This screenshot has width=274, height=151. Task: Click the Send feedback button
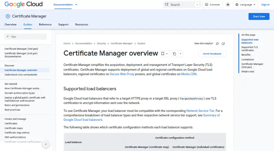[x=212, y=54]
